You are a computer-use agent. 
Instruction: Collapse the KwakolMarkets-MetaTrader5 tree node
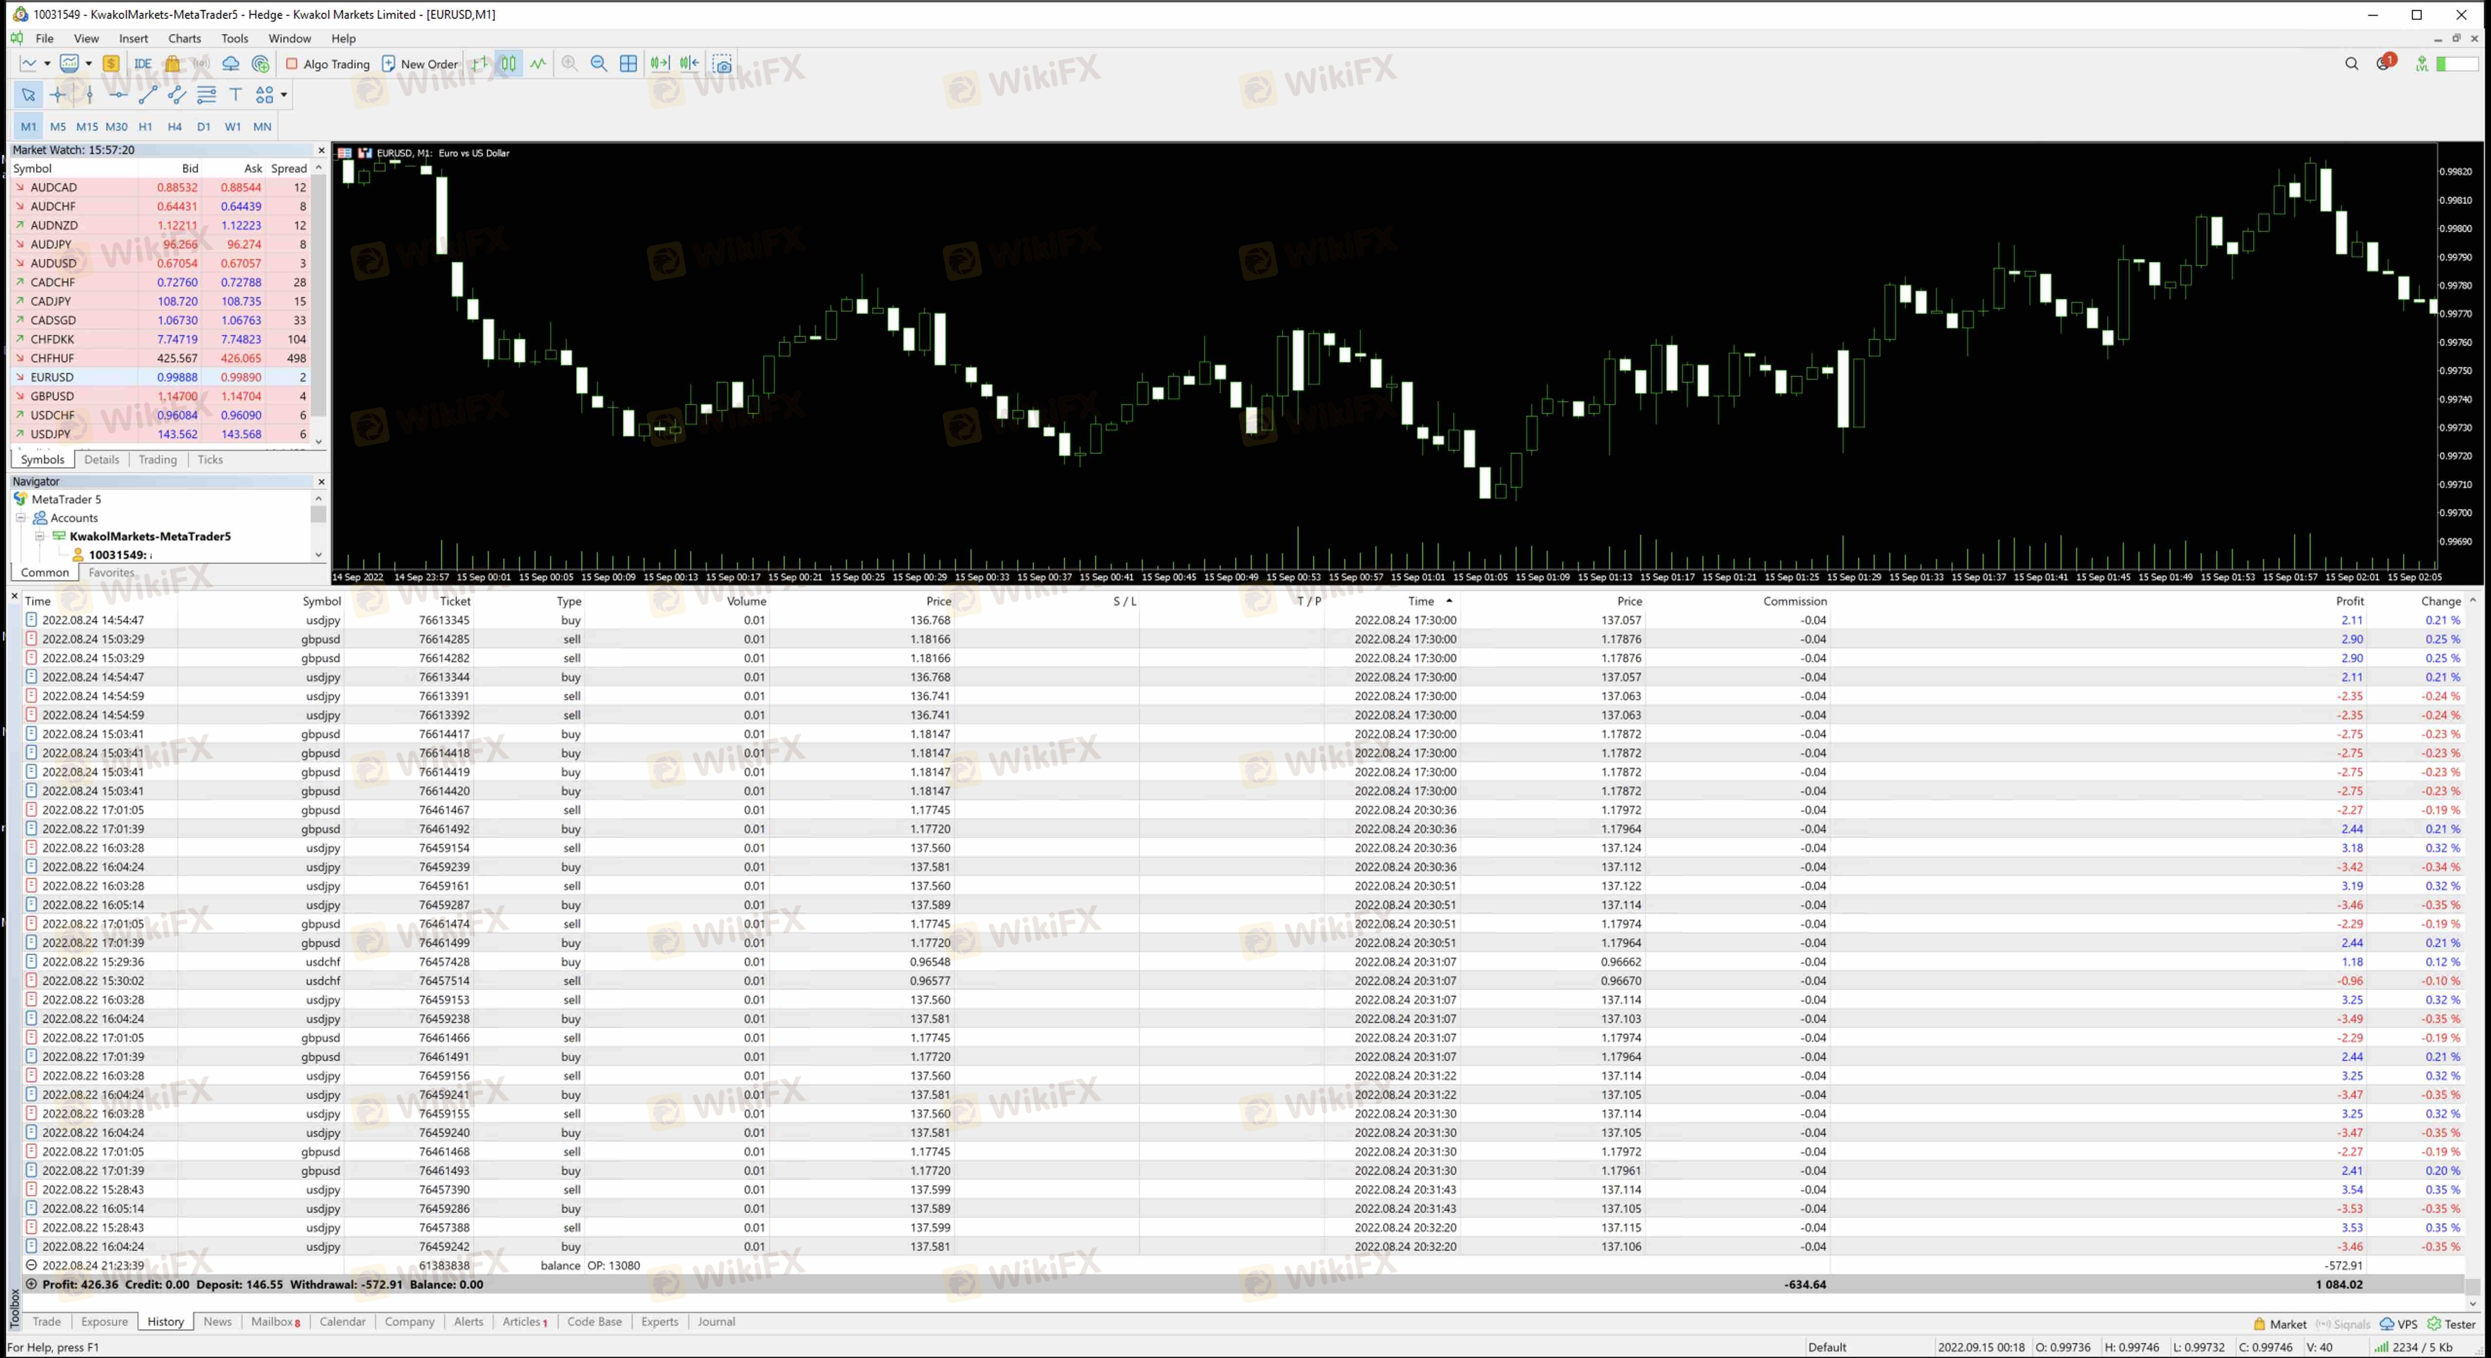coord(39,536)
